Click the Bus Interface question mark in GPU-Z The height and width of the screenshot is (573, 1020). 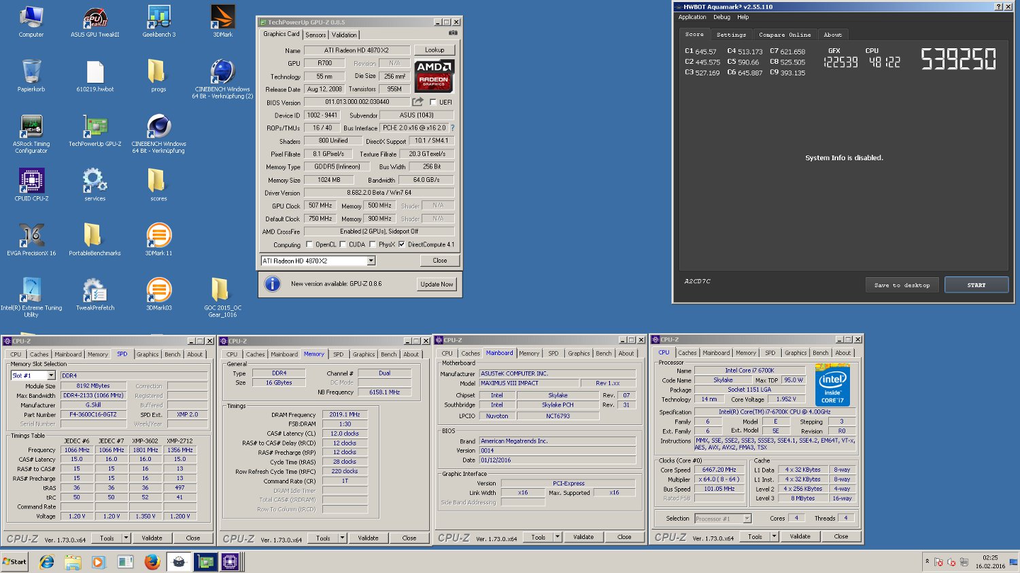pos(452,128)
